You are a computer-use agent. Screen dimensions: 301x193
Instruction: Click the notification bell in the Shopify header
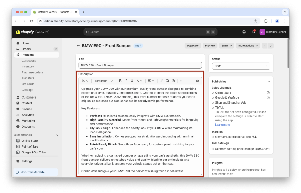[x=253, y=32]
